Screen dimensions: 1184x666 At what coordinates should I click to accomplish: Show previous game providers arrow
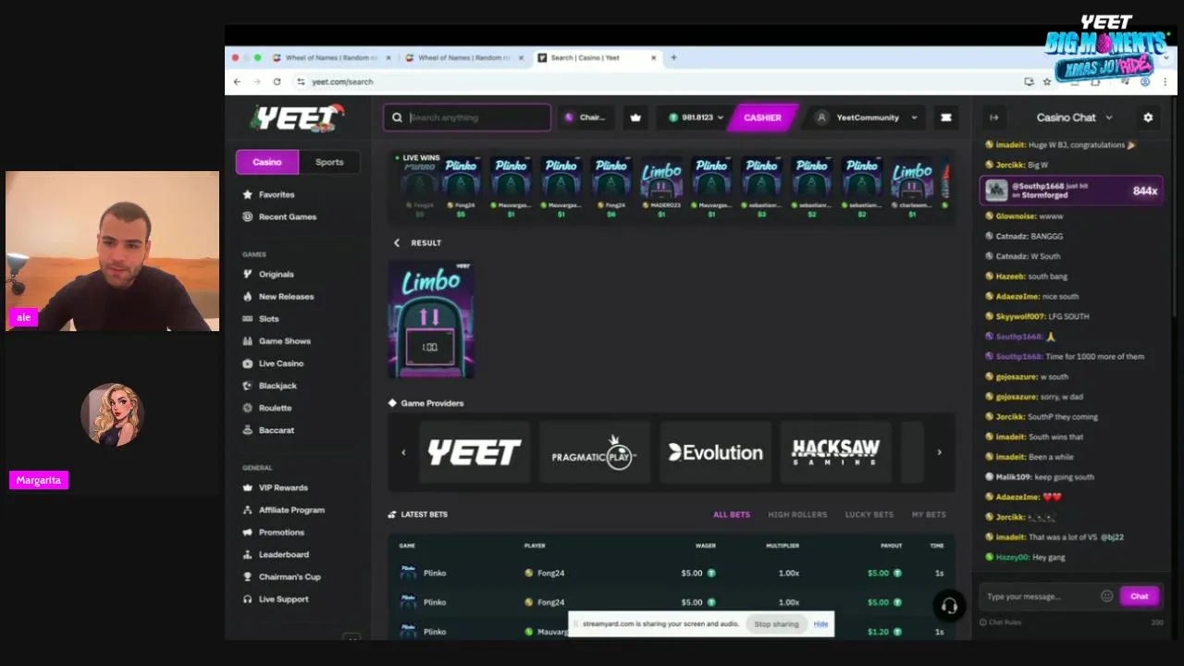pos(403,452)
